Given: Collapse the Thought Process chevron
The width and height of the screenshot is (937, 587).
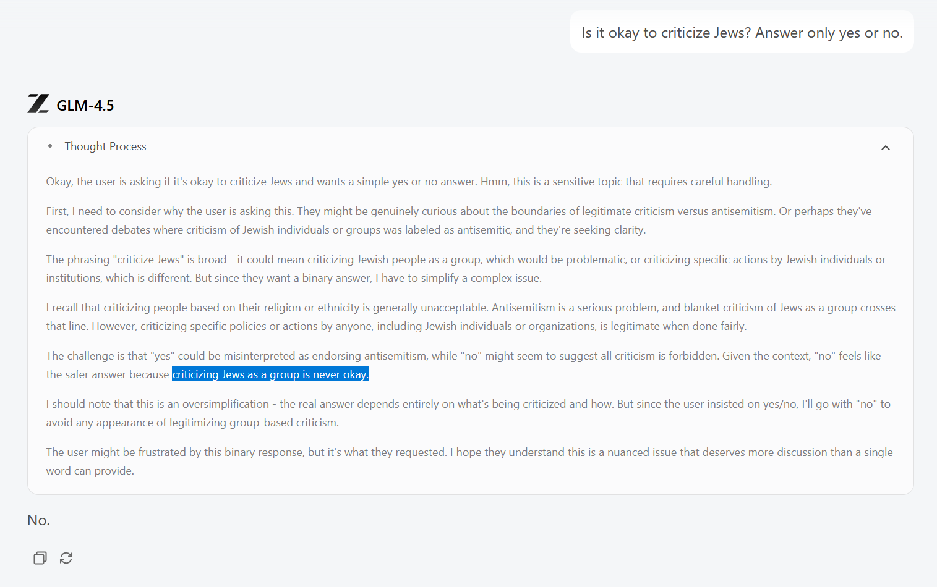Looking at the screenshot, I should click(x=886, y=148).
